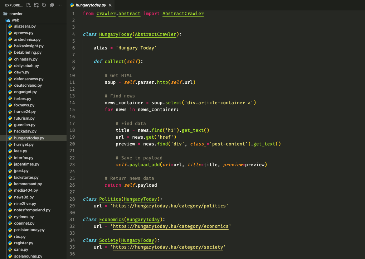Open register.py file
This screenshot has width=365, height=259.
coord(33,243)
